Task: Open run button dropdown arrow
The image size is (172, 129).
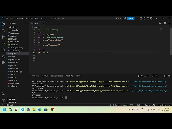Action: (162, 23)
